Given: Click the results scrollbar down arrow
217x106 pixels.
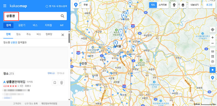Looking at the screenshot, I should point(69,100).
